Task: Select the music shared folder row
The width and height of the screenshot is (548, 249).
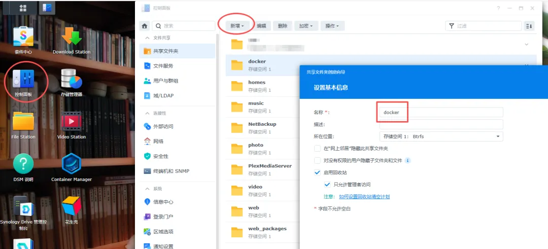Action: (x=263, y=107)
